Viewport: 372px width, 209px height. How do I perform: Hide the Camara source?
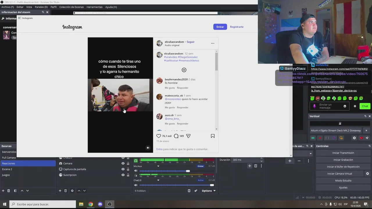pos(123,163)
